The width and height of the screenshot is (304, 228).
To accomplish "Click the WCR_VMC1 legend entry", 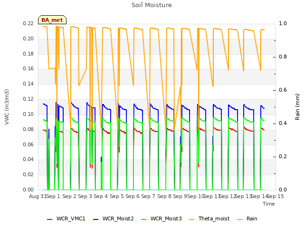I will [x=66, y=218].
